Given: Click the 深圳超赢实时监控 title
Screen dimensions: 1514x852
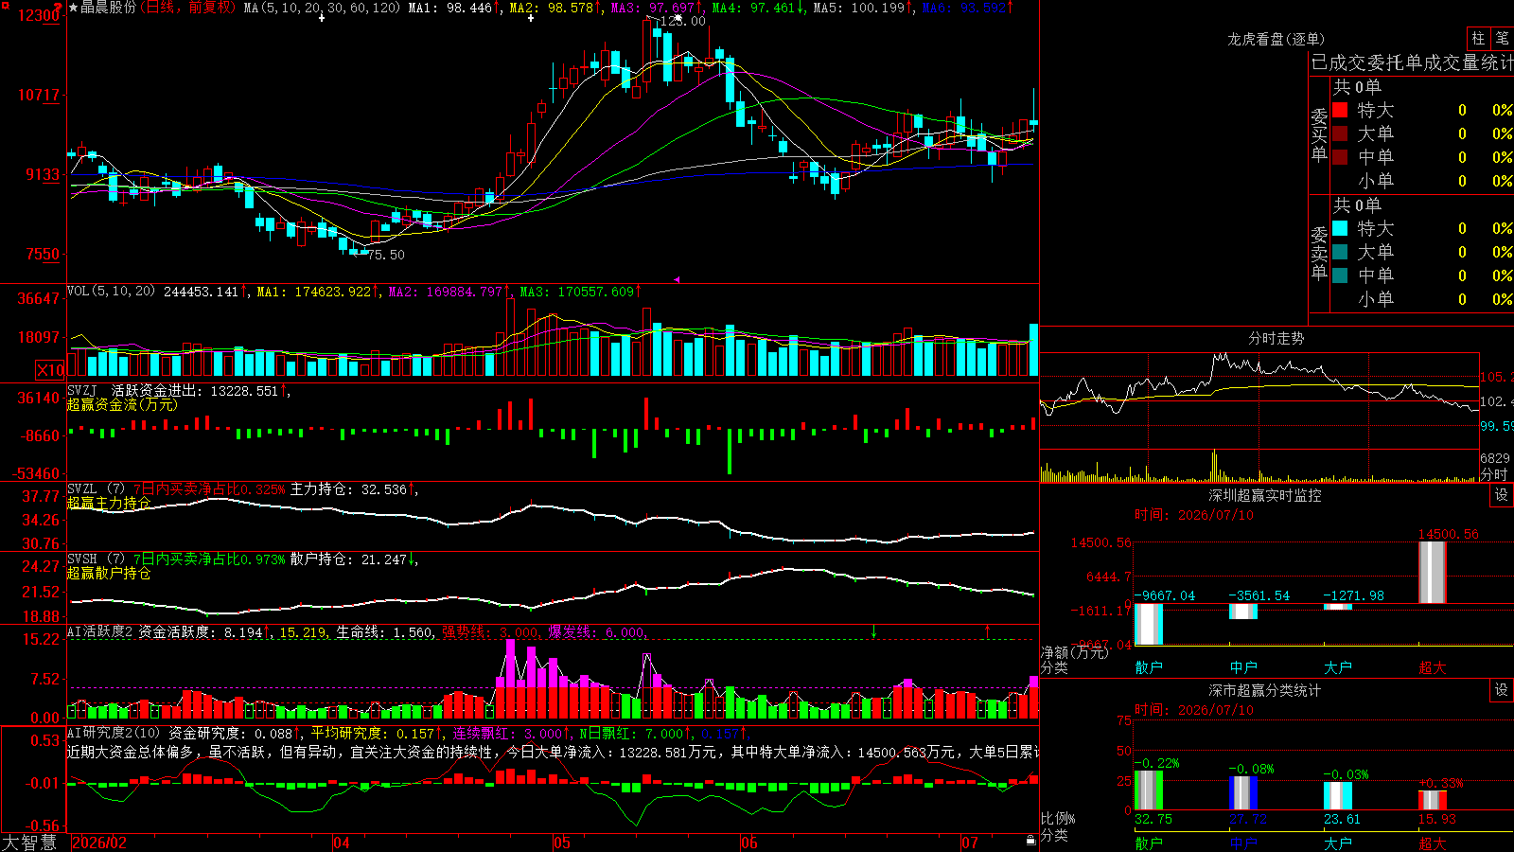Looking at the screenshot, I should coord(1265,495).
